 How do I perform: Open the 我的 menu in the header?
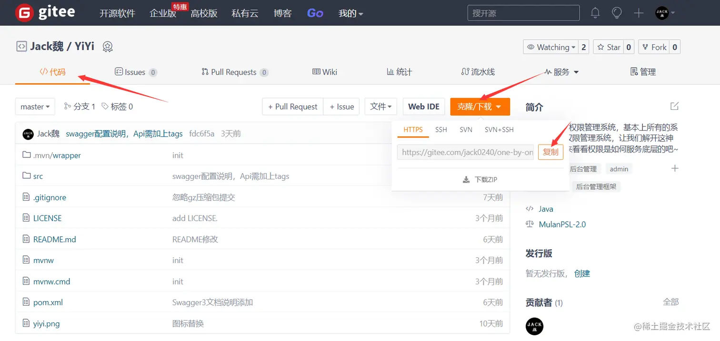[x=351, y=13]
